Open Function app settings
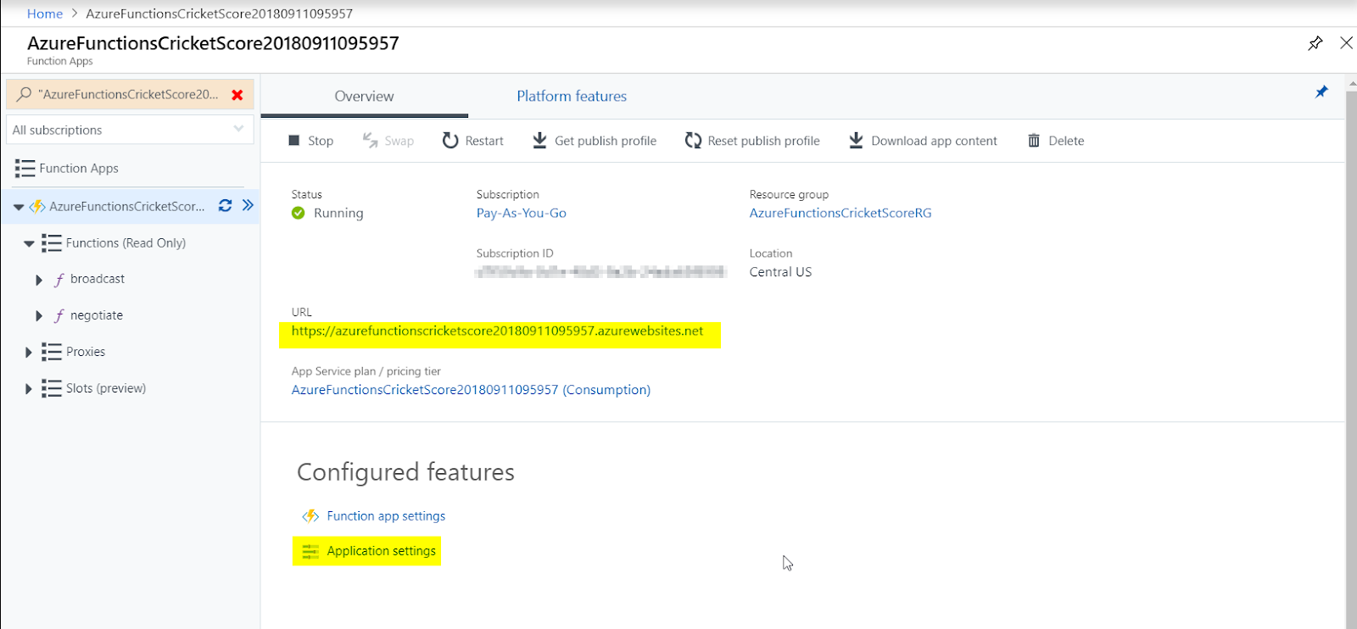Screen dimensions: 1357x629 pos(386,516)
